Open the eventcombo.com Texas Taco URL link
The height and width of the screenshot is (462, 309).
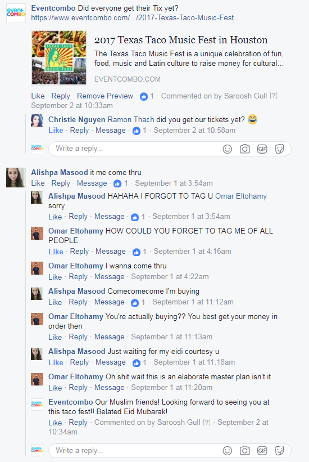pyautogui.click(x=135, y=17)
